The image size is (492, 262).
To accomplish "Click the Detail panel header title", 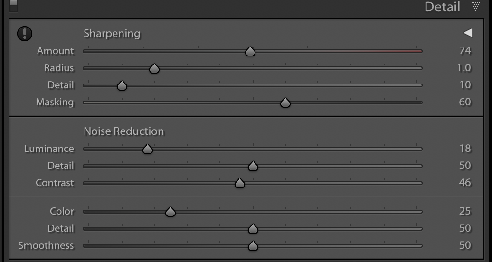I will 442,7.
